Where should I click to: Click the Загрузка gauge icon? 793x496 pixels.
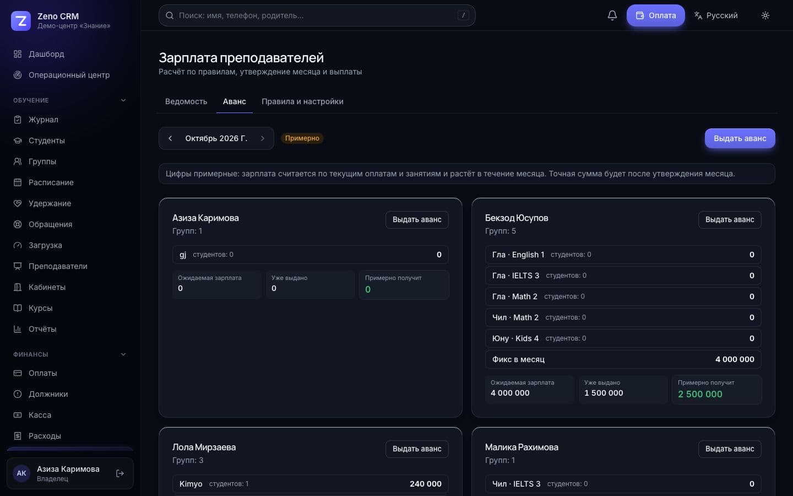(18, 245)
